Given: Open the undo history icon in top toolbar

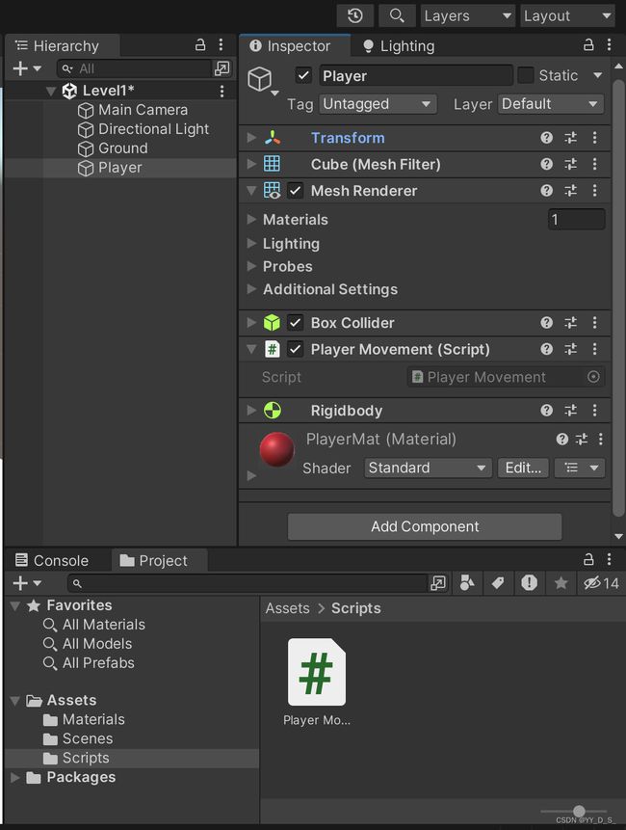Looking at the screenshot, I should pos(354,15).
